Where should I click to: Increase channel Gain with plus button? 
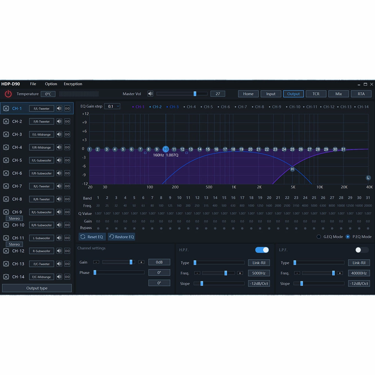(142, 262)
